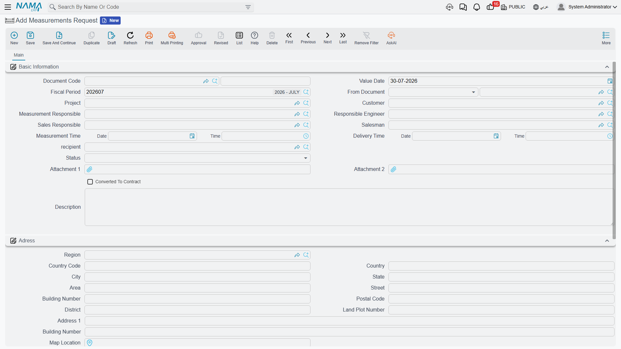Duplicate the current document
The height and width of the screenshot is (349, 621).
[x=92, y=38]
